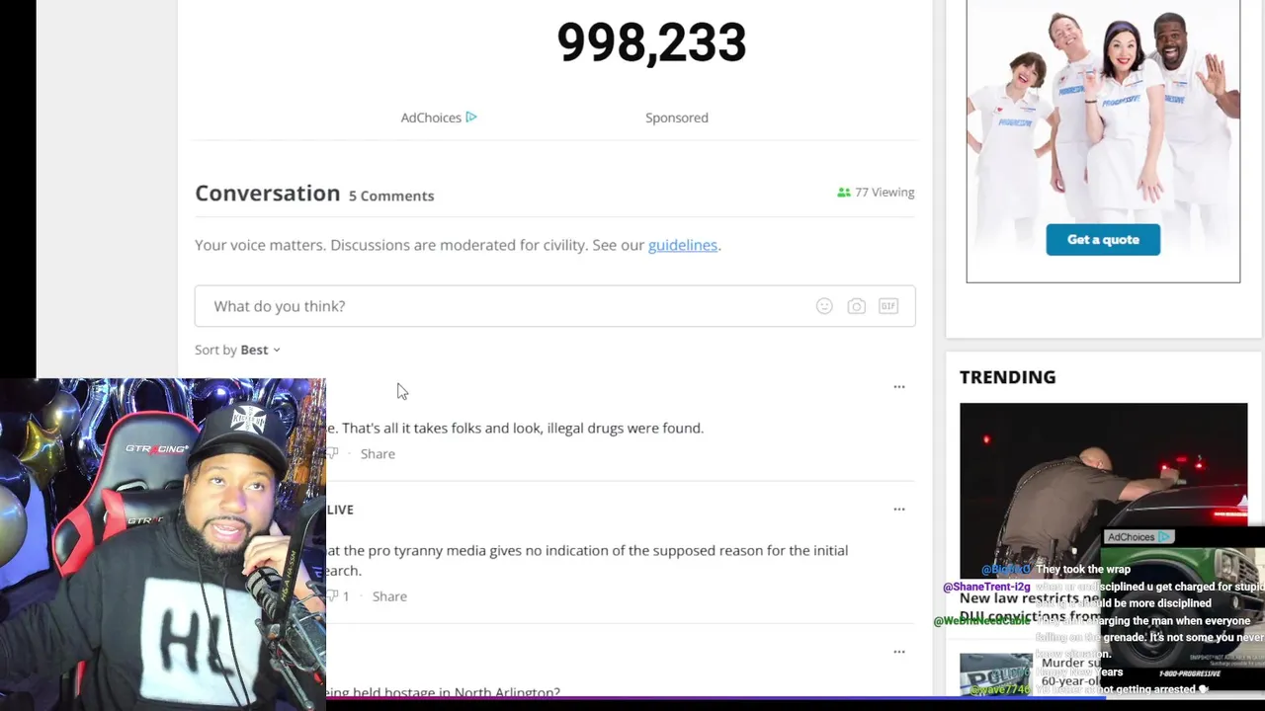This screenshot has height=711, width=1265.
Task: Open the trending police arrest thumbnail
Action: click(x=1103, y=489)
